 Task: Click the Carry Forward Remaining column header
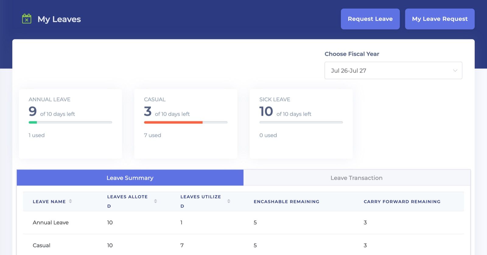(x=402, y=202)
